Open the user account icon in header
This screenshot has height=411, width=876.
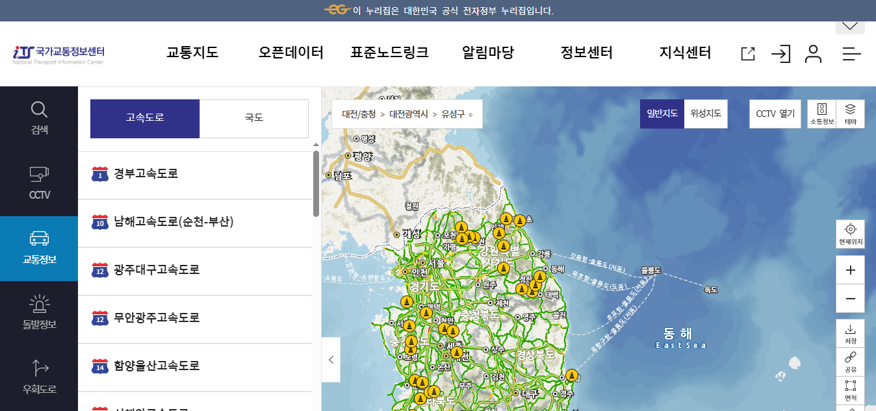tap(813, 54)
